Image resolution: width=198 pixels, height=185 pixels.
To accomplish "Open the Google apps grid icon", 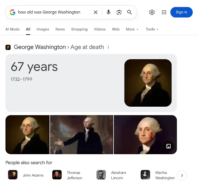I will (x=164, y=12).
